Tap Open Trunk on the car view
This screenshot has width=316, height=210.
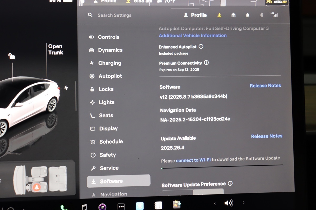point(56,49)
